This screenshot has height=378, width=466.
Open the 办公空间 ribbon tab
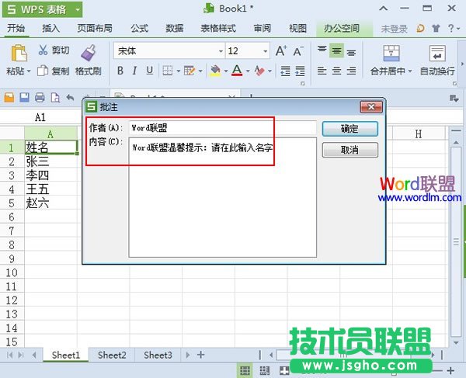coord(342,29)
